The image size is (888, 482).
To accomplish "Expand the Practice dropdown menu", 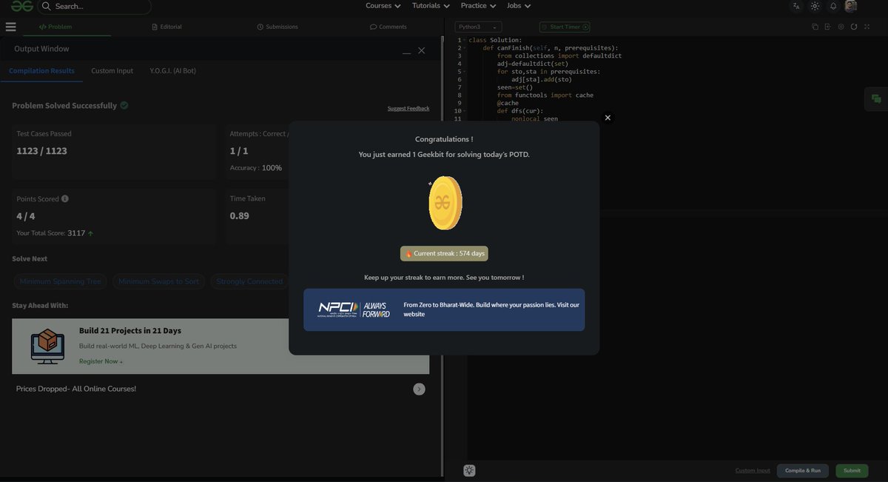I will click(x=478, y=6).
